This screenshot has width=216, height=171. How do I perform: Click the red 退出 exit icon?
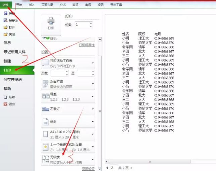click(x=5, y=104)
